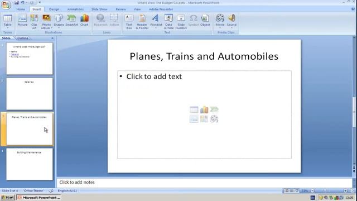The height and width of the screenshot is (201, 357).
Task: Expand the Sound dropdown arrow
Action: point(231,28)
